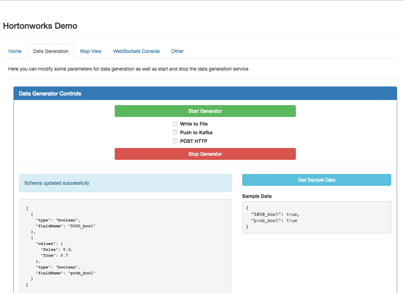Screen dimensions: 404x293
Task: Tick the Push to Kafka checkbox
Action: coord(175,132)
